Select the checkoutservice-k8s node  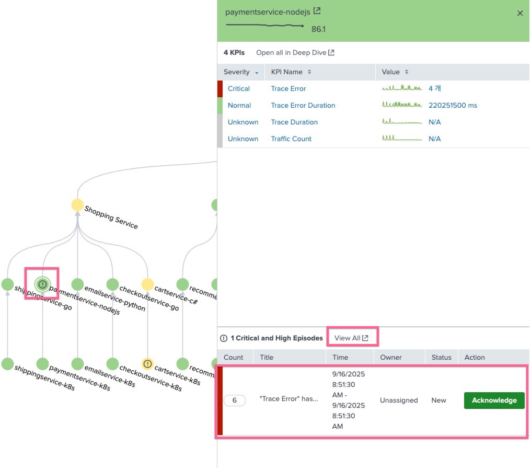coord(112,363)
